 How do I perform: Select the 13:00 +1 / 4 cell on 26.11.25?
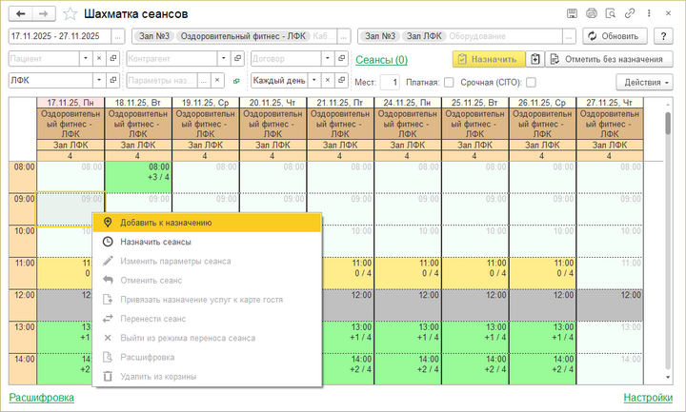(542, 337)
